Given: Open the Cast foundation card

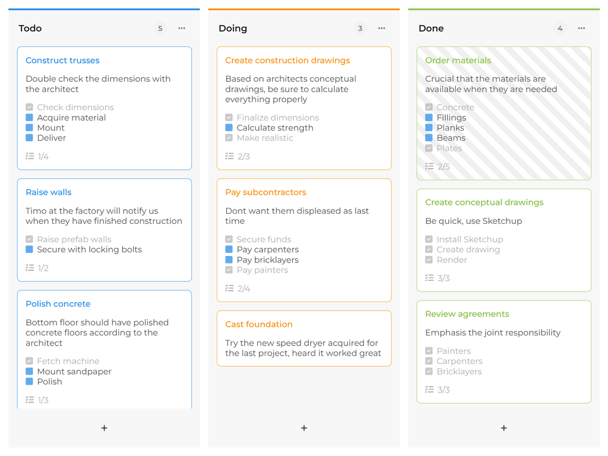Looking at the screenshot, I should (x=259, y=324).
